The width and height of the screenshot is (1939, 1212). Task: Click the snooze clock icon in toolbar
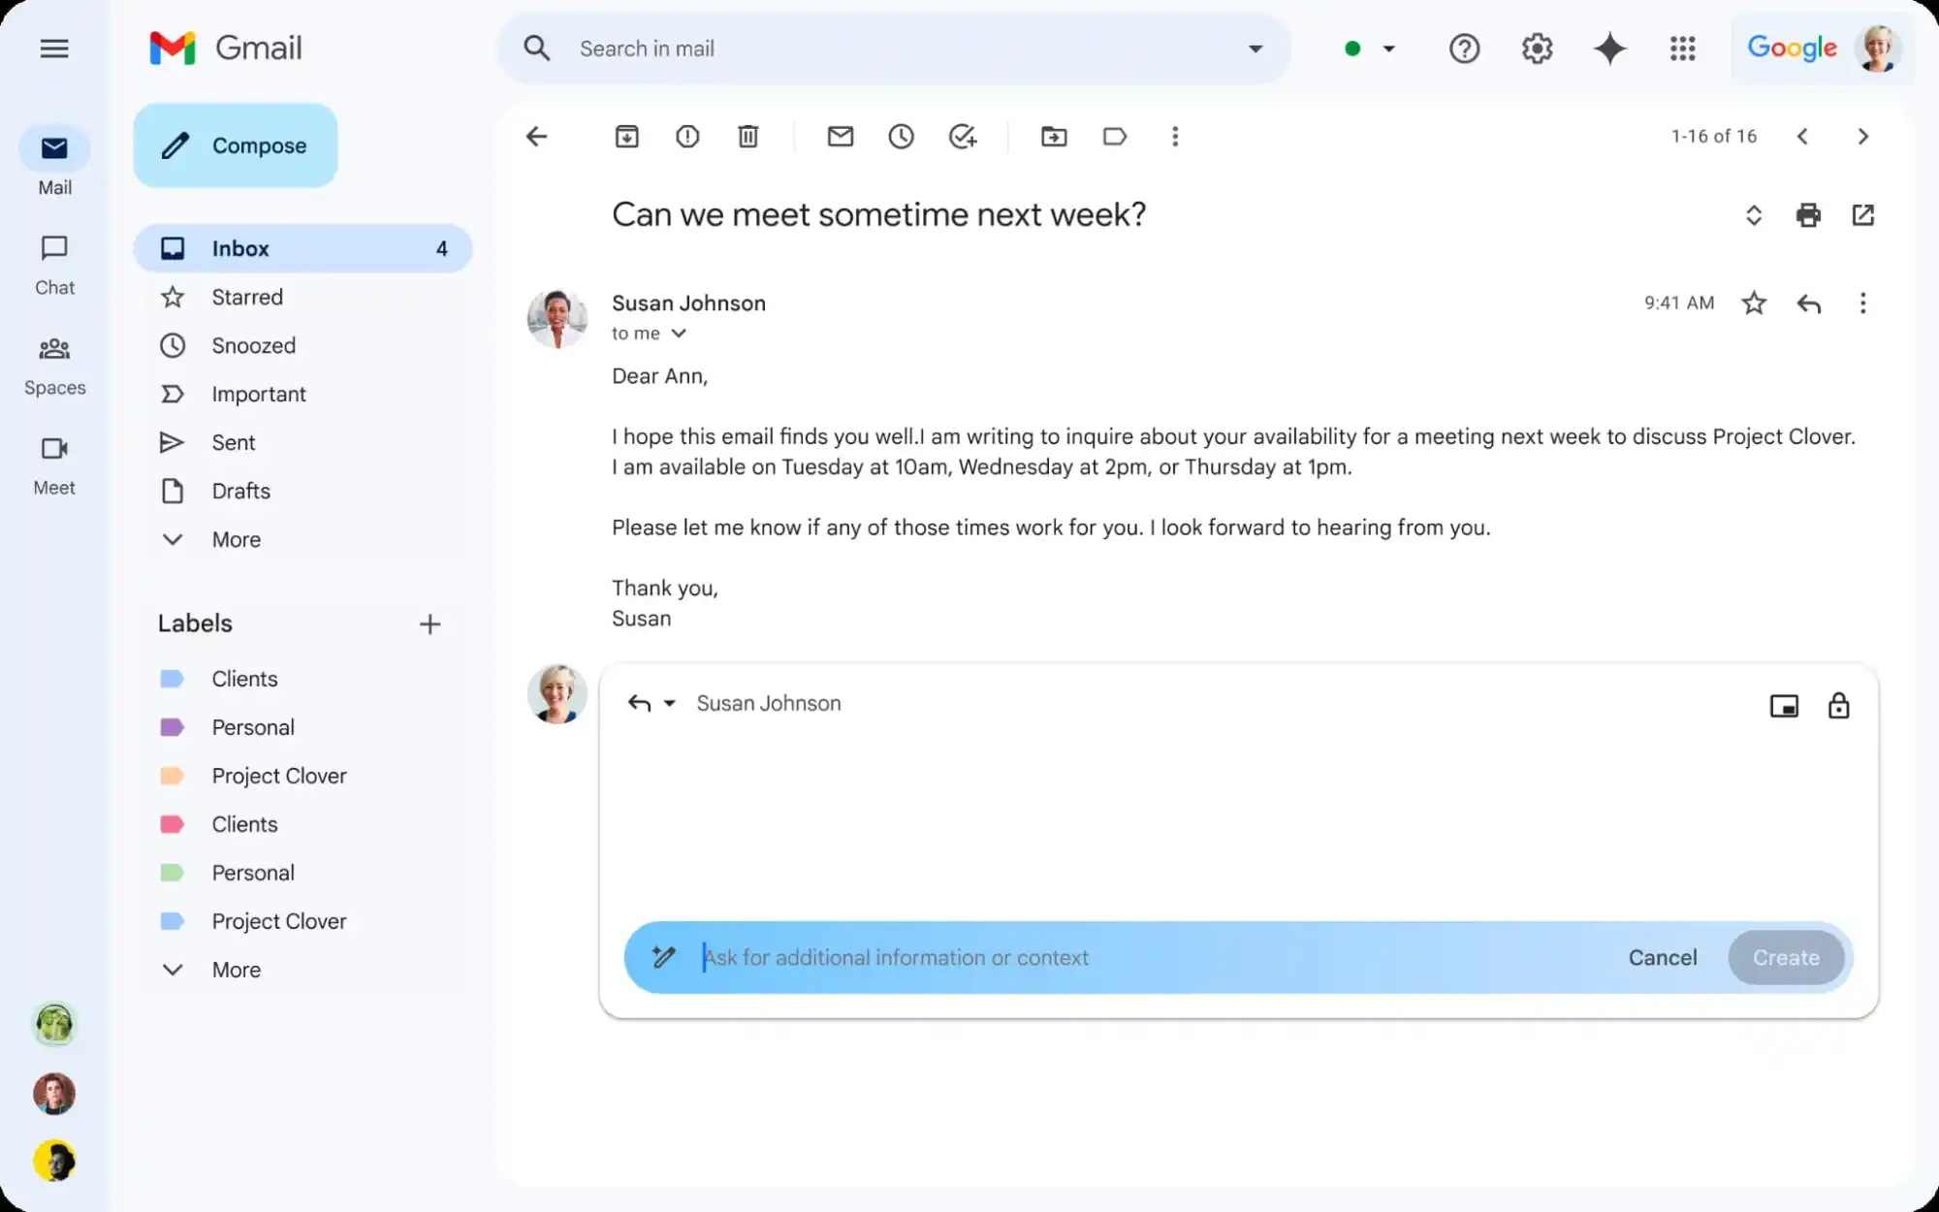click(x=901, y=136)
